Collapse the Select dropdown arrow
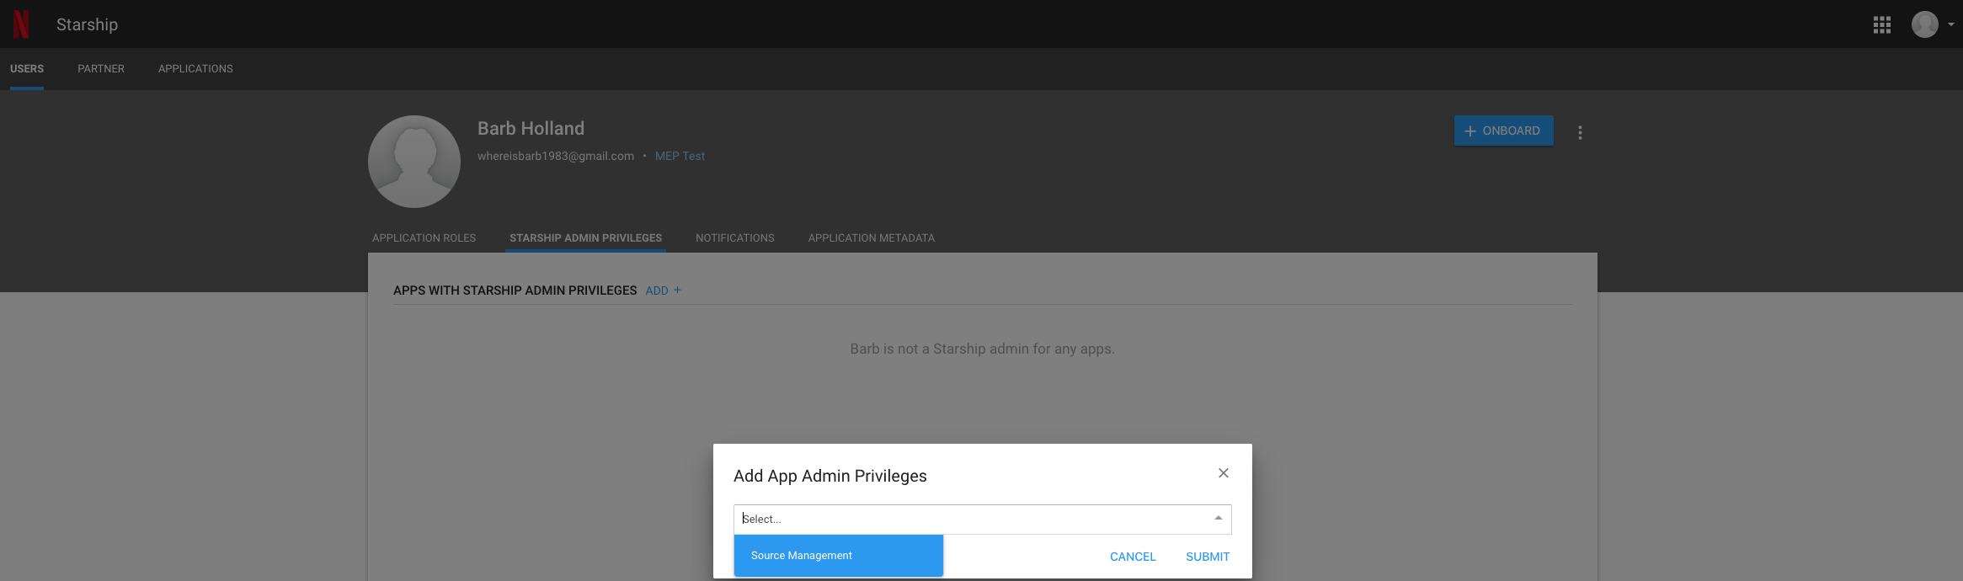 pyautogui.click(x=1219, y=519)
